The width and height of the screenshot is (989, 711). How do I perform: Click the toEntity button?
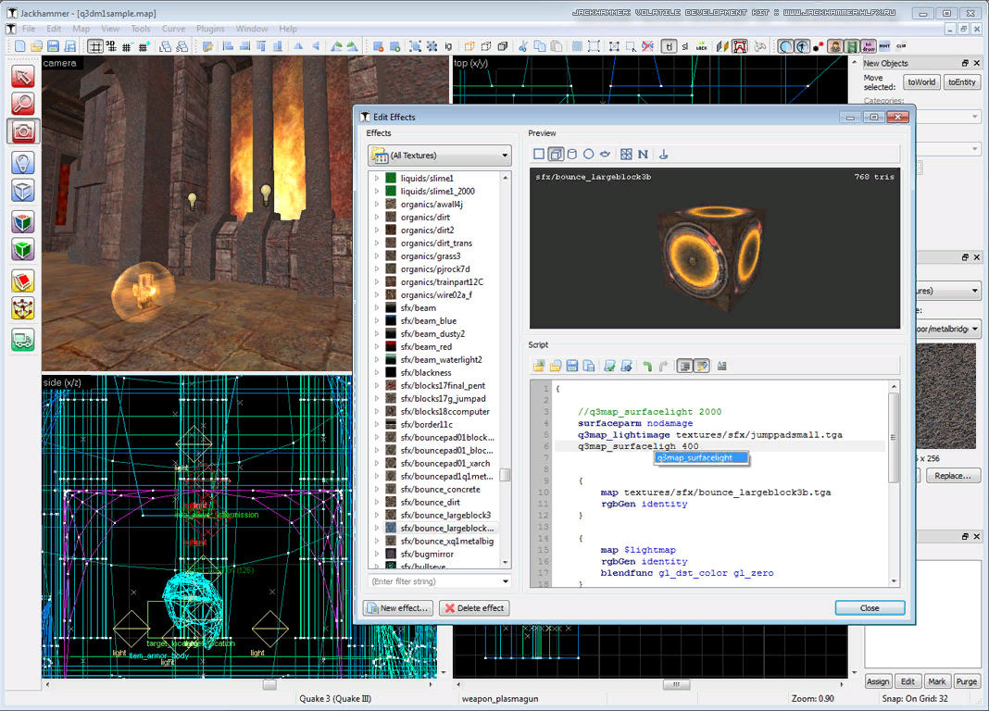(x=962, y=82)
